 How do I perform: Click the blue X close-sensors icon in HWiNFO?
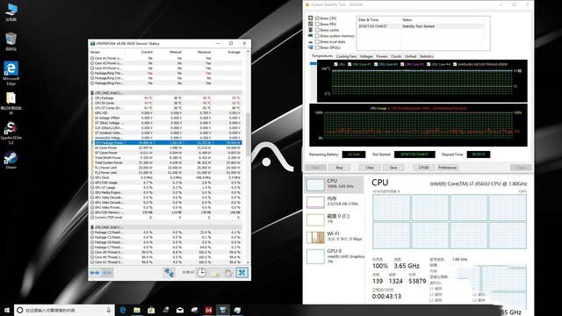pos(242,273)
